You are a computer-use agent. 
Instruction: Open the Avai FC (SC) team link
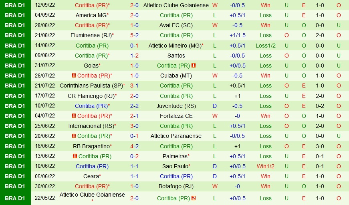coord(176,25)
